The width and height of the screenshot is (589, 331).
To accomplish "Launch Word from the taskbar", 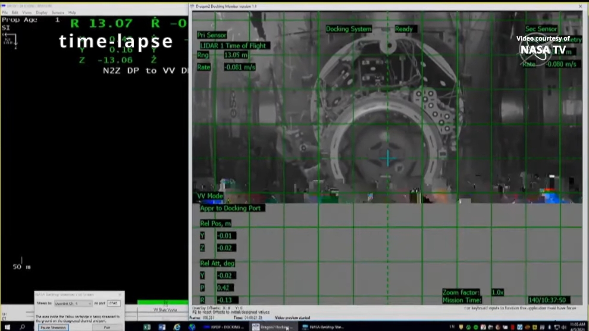I will click(162, 327).
